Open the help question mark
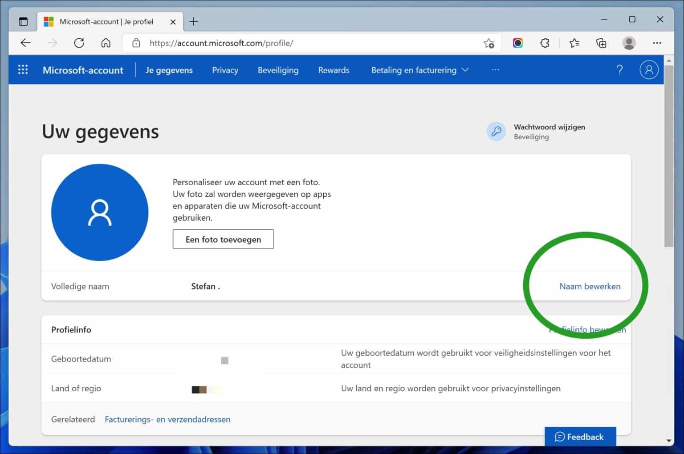Image resolution: width=684 pixels, height=454 pixels. click(x=619, y=70)
